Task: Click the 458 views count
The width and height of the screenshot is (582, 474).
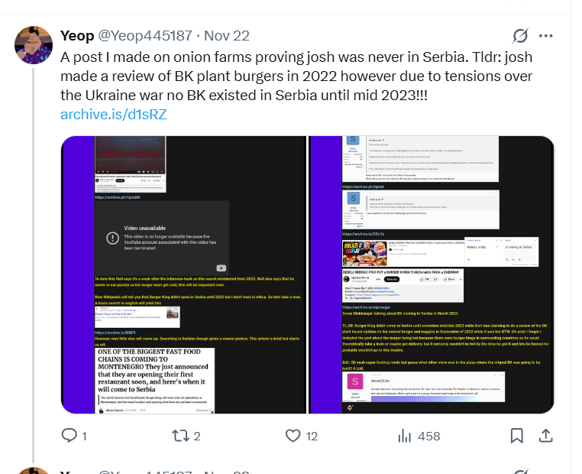Action: coord(429,436)
